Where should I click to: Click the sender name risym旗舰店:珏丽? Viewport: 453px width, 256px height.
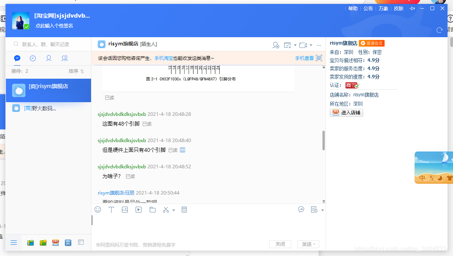(116, 193)
